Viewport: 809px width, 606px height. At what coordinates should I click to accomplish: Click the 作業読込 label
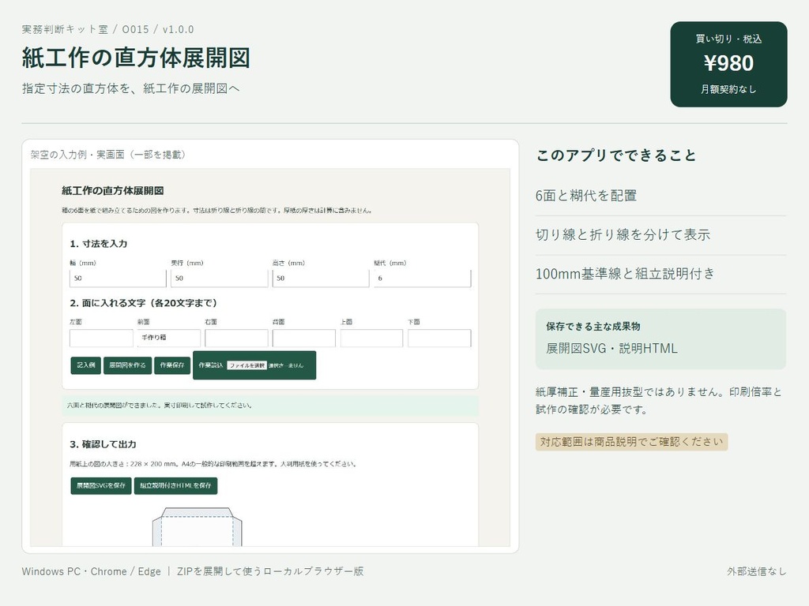(210, 365)
